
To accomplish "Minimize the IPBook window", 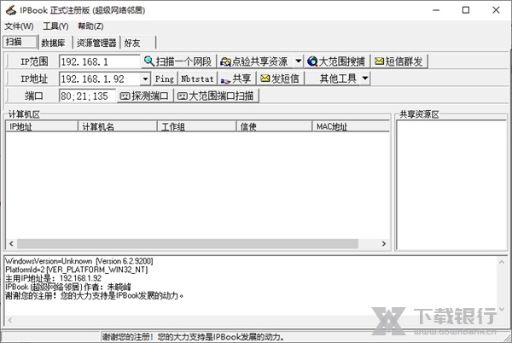I will click(436, 10).
